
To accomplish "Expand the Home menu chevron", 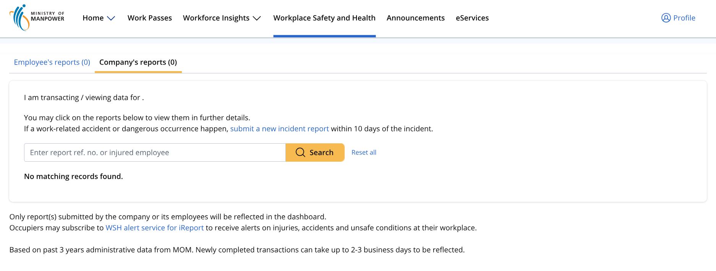I will click(111, 18).
